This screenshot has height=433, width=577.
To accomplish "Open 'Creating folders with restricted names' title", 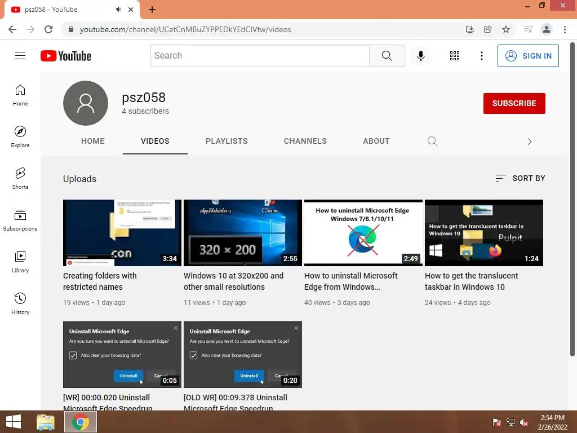I will click(100, 281).
